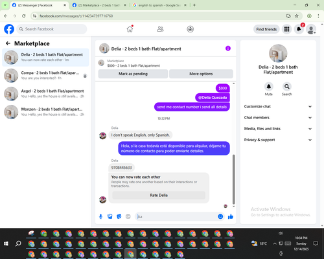Image resolution: width=324 pixels, height=259 pixels.
Task: Show hidden system tray icons
Action: 275,243
